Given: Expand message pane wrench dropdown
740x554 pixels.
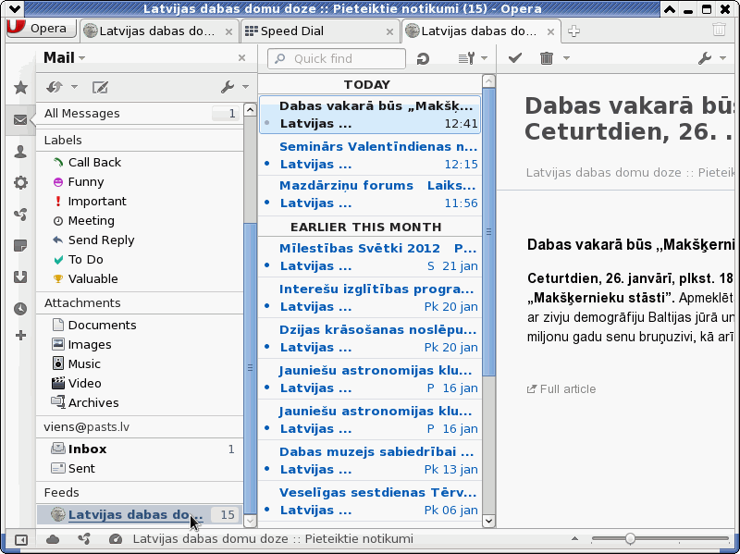Looking at the screenshot, I should click(x=723, y=58).
